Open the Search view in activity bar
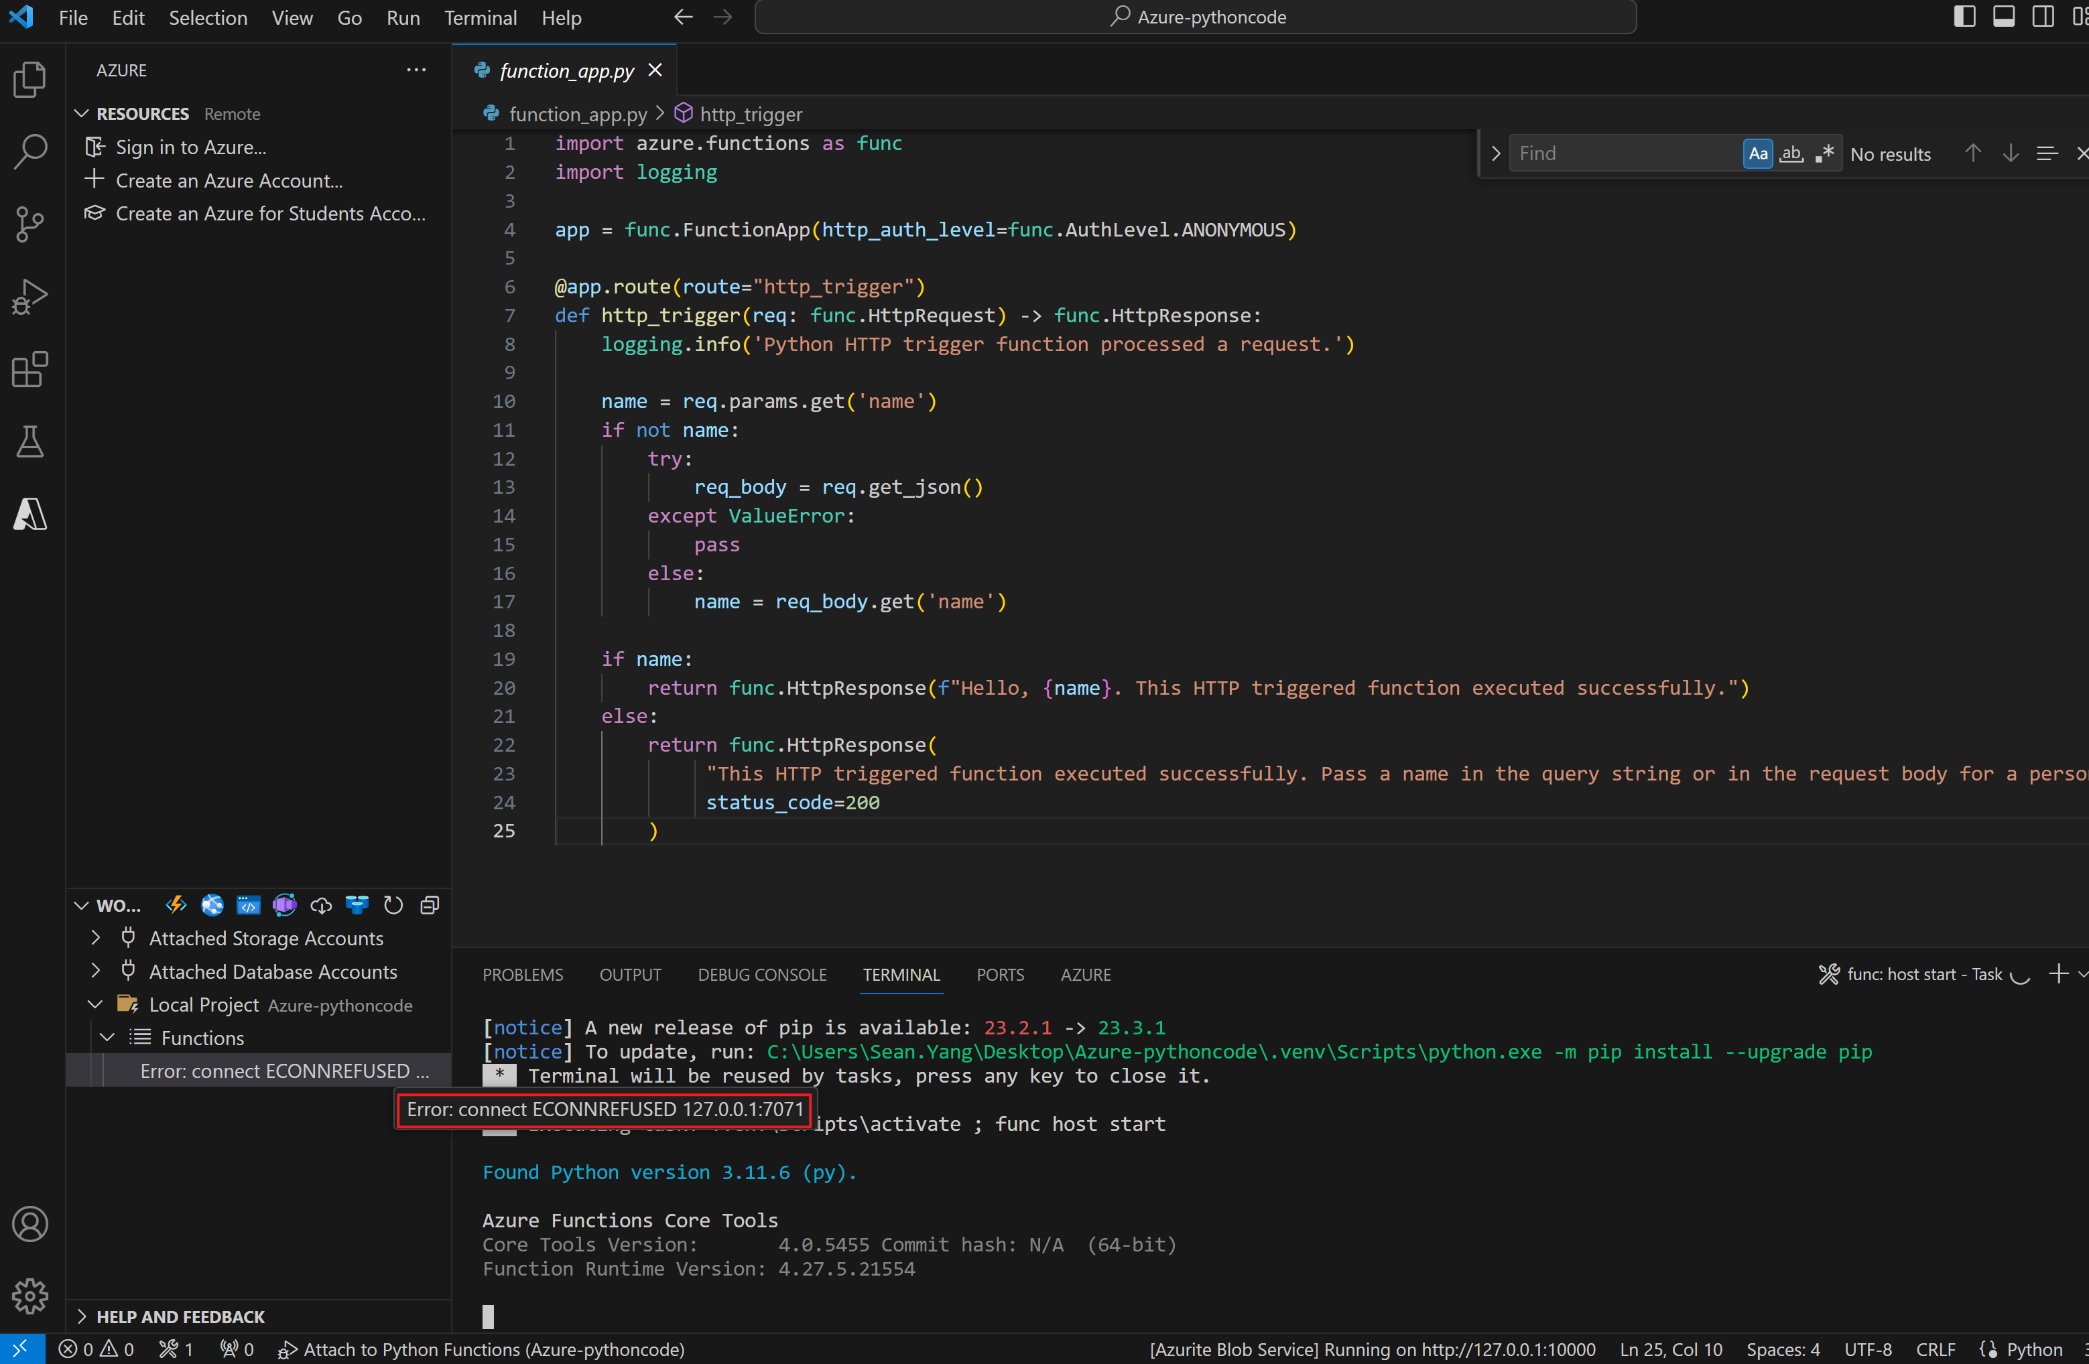This screenshot has height=1364, width=2089. point(31,152)
